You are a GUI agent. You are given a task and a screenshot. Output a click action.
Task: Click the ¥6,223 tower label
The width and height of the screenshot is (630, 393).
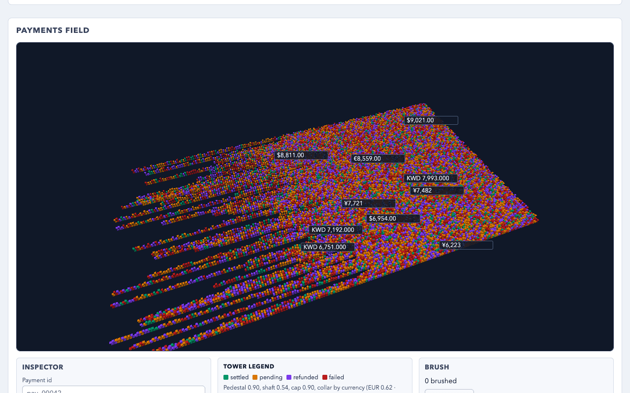466,245
